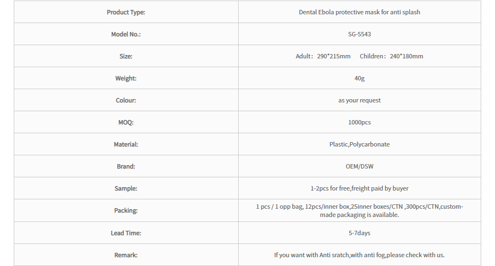Select the Weight label cell
Image resolution: width=495 pixels, height=266 pixels.
click(x=126, y=78)
